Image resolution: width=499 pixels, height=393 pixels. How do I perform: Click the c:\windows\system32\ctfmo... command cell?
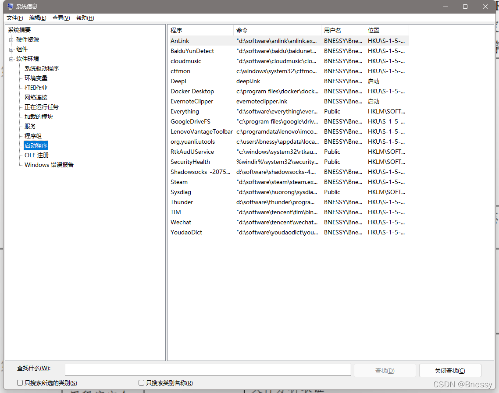pyautogui.click(x=277, y=71)
